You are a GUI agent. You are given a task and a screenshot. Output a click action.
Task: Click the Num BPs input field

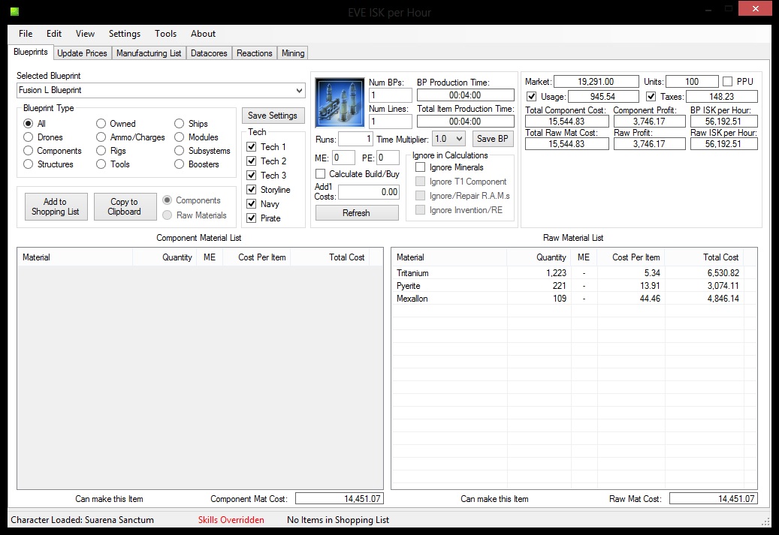tap(390, 95)
